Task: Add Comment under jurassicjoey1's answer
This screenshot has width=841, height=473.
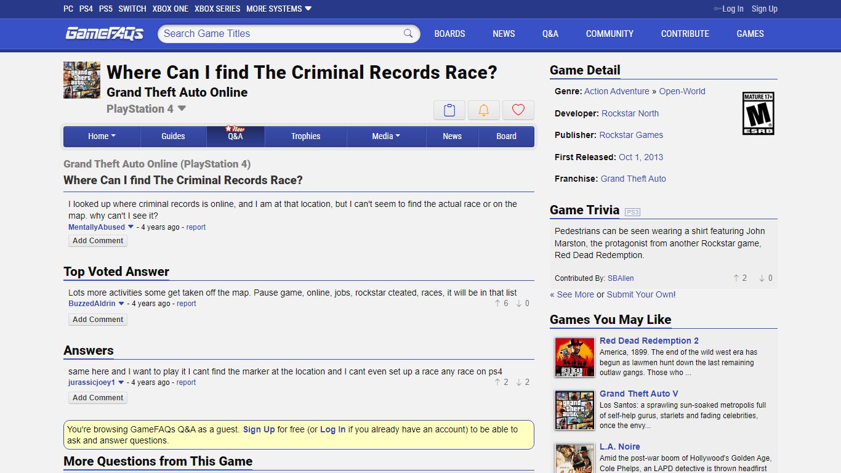Action: tap(98, 398)
